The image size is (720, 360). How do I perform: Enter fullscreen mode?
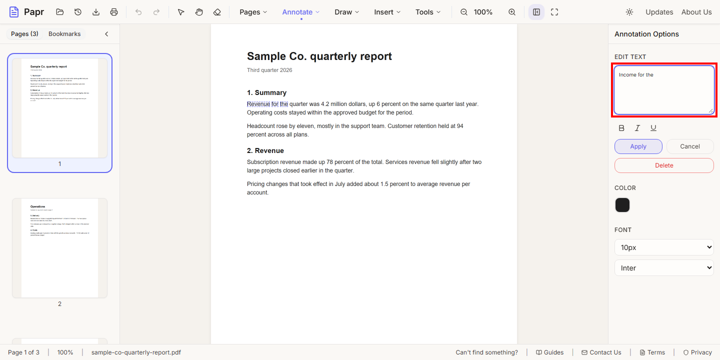click(x=554, y=12)
